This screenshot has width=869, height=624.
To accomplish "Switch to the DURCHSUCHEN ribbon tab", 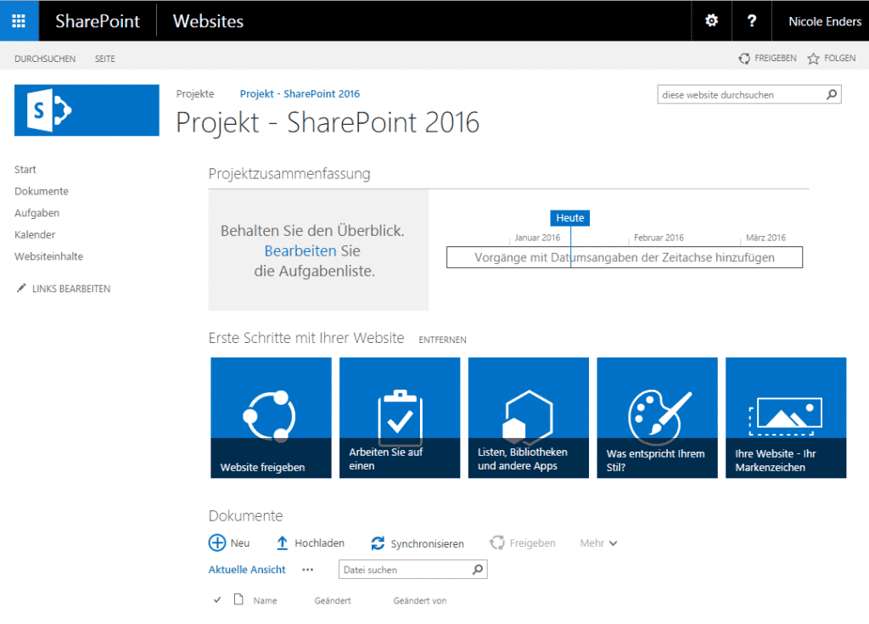I will click(x=46, y=58).
